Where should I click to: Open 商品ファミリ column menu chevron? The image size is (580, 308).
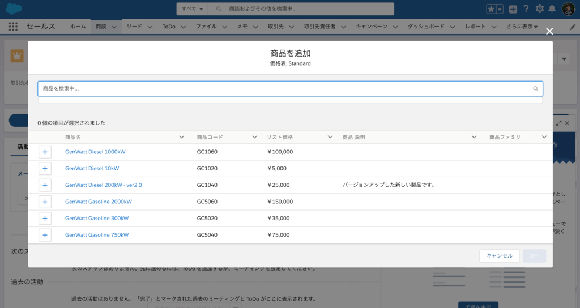pos(544,137)
